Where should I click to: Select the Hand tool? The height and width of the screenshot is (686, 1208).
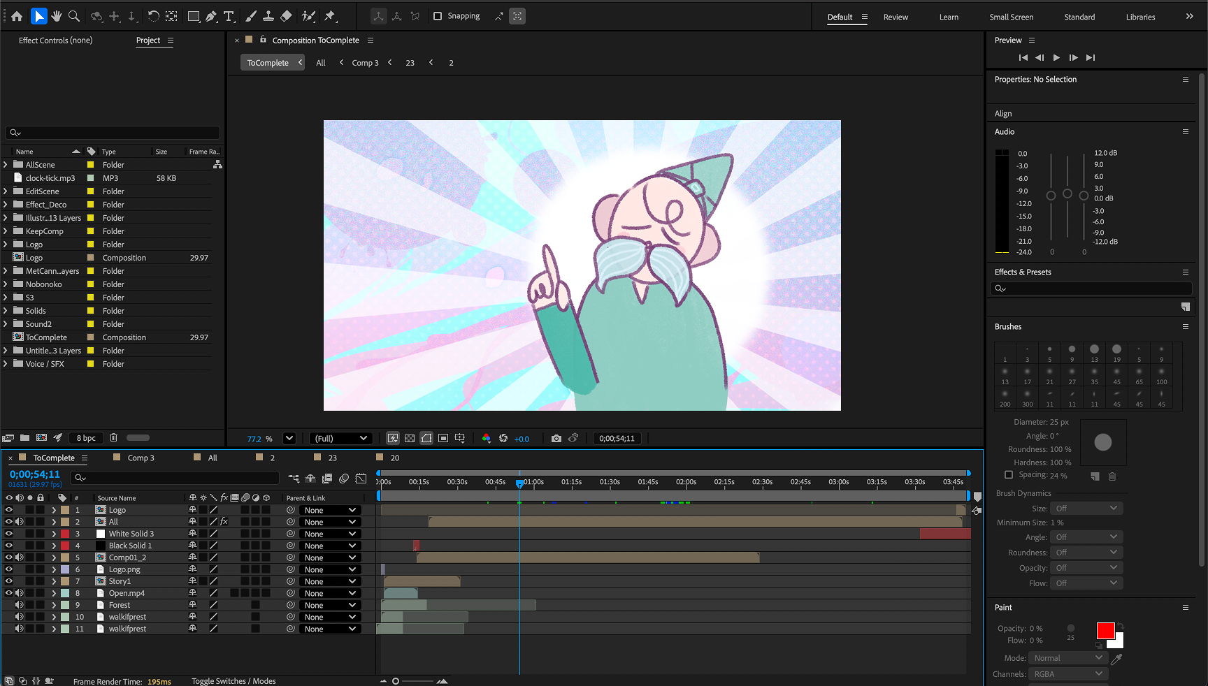coord(56,16)
